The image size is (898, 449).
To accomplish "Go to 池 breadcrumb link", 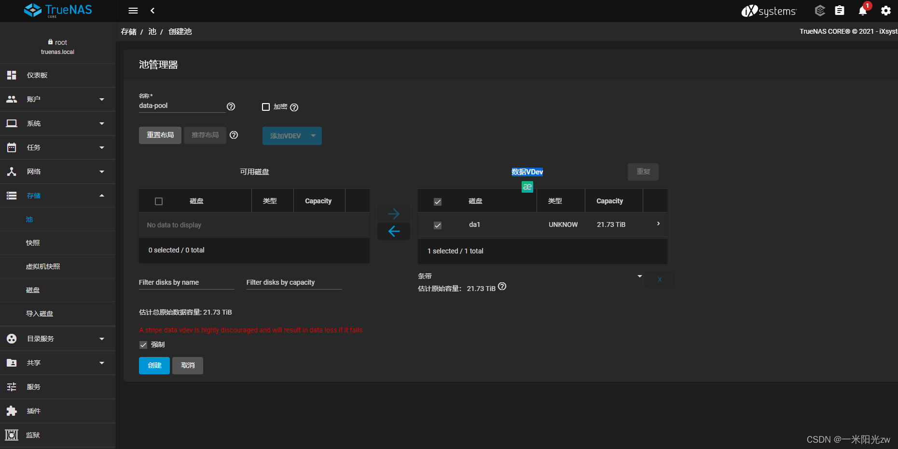I will point(152,31).
